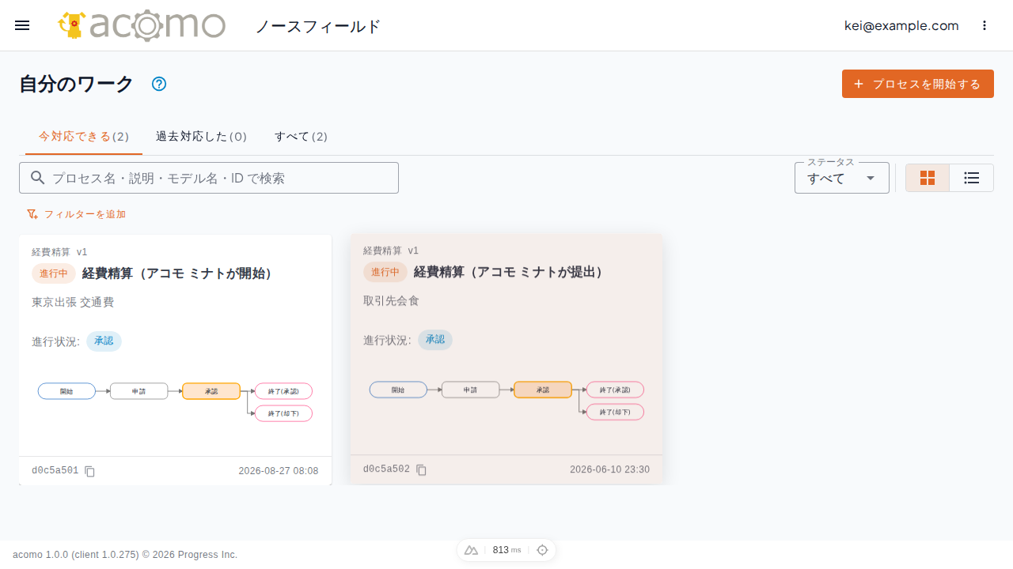The width and height of the screenshot is (1013, 569).
Task: Open the help icon beside 自分のワーク
Action: pyautogui.click(x=159, y=84)
